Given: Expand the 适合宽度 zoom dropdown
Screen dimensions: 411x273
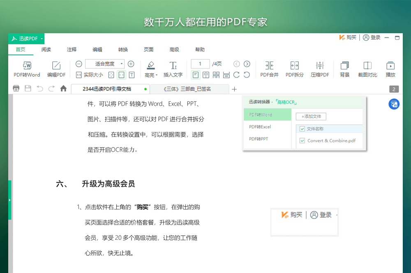Looking at the screenshot, I should (122, 64).
